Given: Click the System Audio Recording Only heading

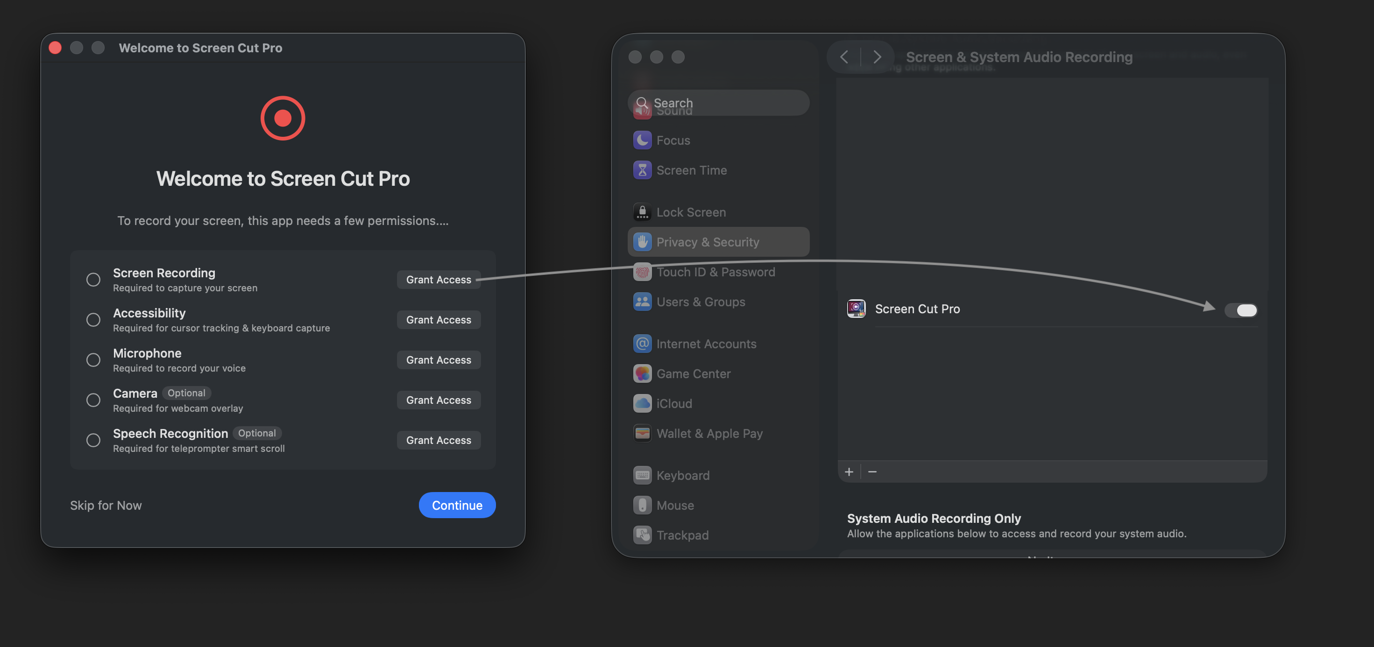Looking at the screenshot, I should (x=934, y=518).
